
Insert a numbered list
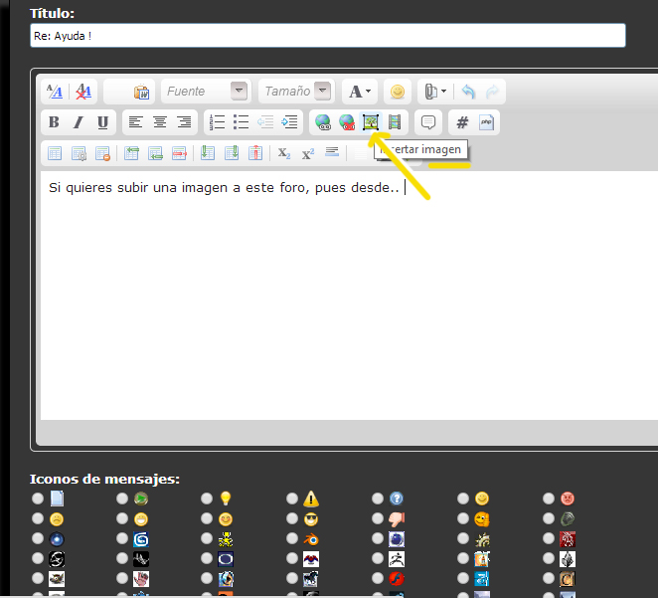[x=217, y=122]
